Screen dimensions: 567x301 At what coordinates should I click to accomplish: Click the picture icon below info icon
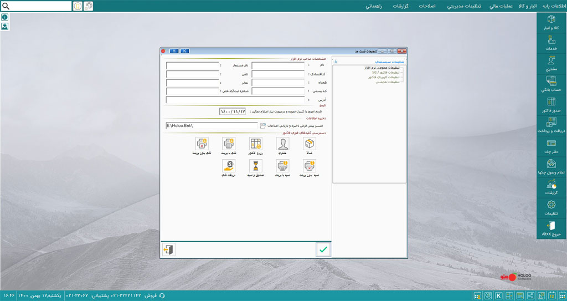(4, 27)
